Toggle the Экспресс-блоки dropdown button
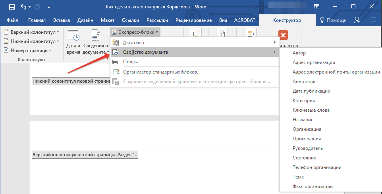This screenshot has height=194, width=382. pyautogui.click(x=135, y=32)
